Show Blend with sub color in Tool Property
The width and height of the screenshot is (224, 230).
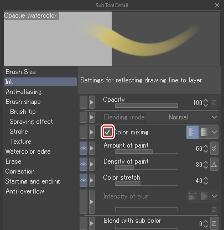[84, 223]
